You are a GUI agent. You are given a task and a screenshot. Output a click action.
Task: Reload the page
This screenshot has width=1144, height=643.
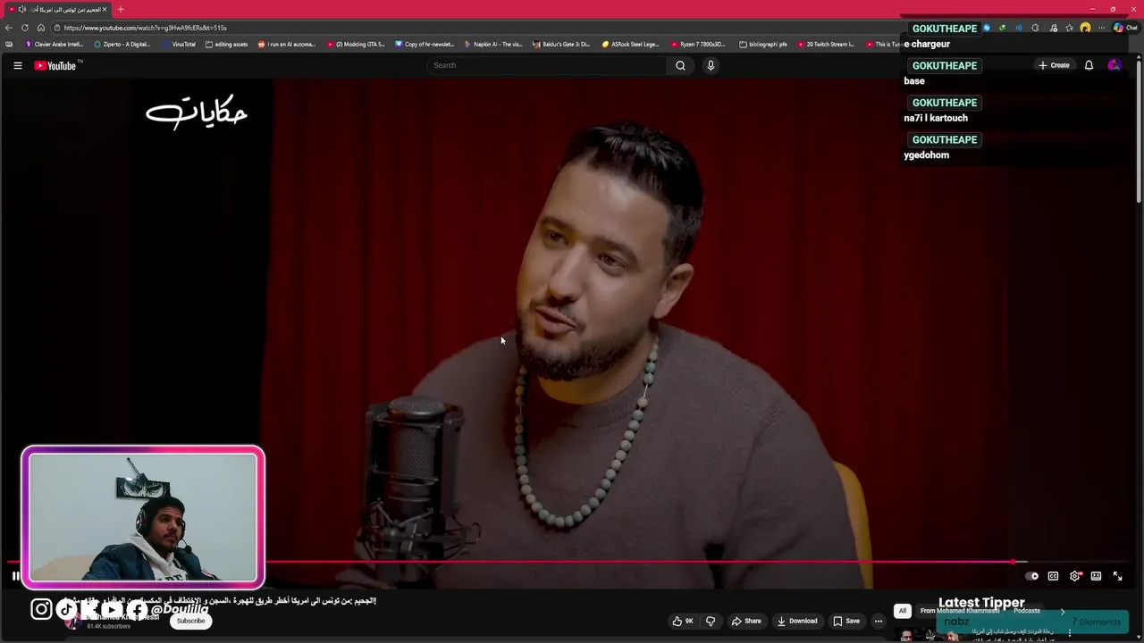[x=25, y=28]
